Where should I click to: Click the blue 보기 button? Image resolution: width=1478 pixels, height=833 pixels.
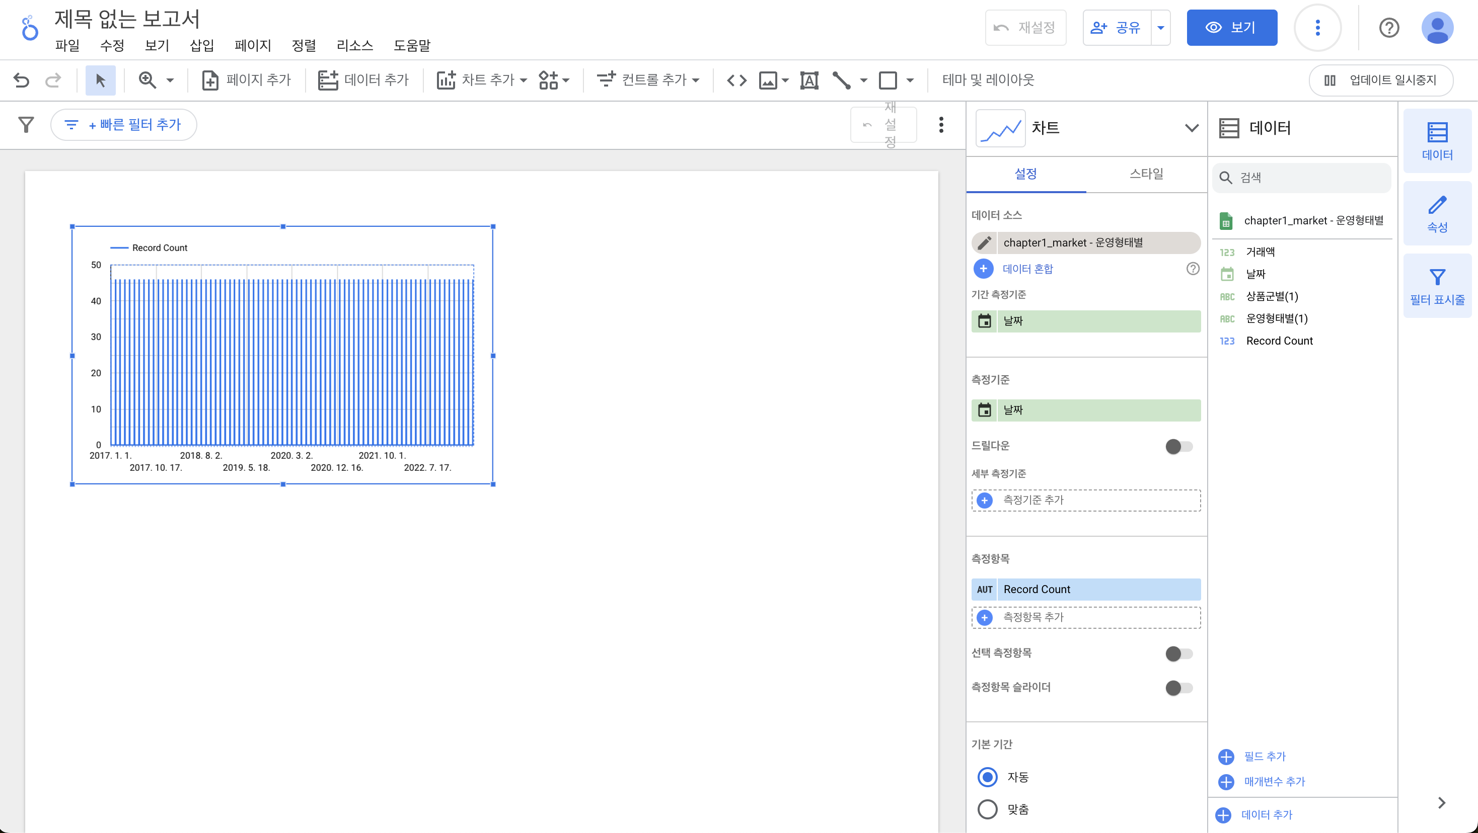[x=1231, y=28]
